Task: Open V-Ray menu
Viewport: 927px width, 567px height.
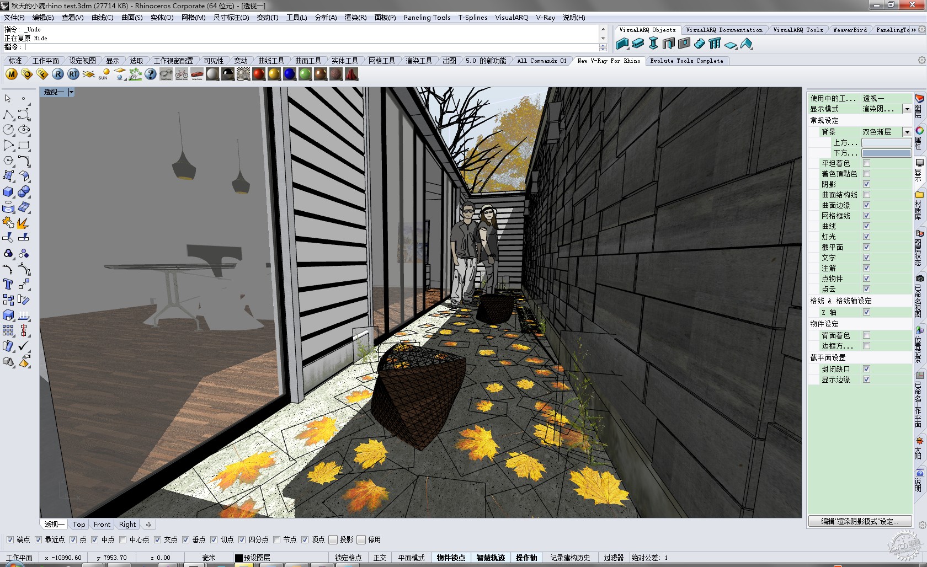Action: pyautogui.click(x=545, y=18)
